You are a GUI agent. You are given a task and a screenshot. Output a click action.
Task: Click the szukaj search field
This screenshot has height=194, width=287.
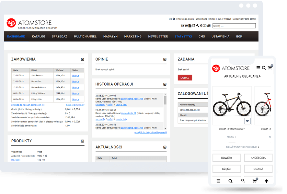tap(234, 26)
